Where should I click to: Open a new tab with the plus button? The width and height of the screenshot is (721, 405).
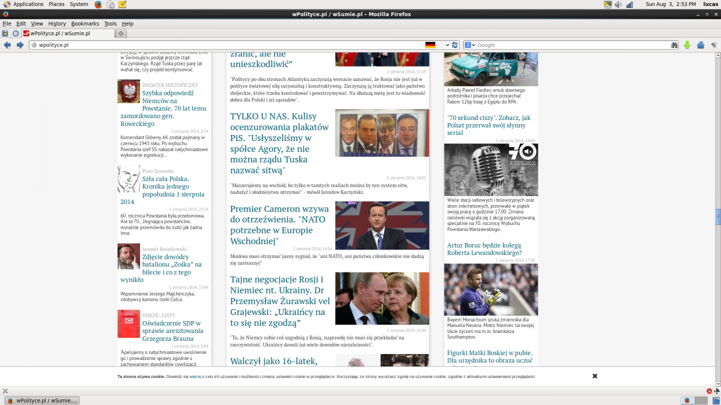[x=121, y=34]
